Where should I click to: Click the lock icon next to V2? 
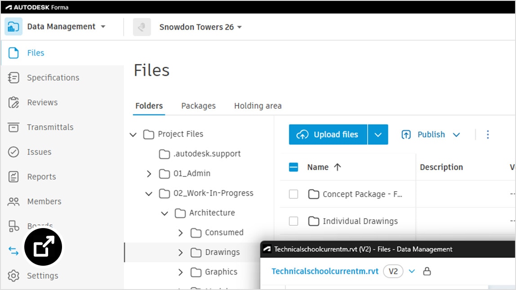point(427,271)
